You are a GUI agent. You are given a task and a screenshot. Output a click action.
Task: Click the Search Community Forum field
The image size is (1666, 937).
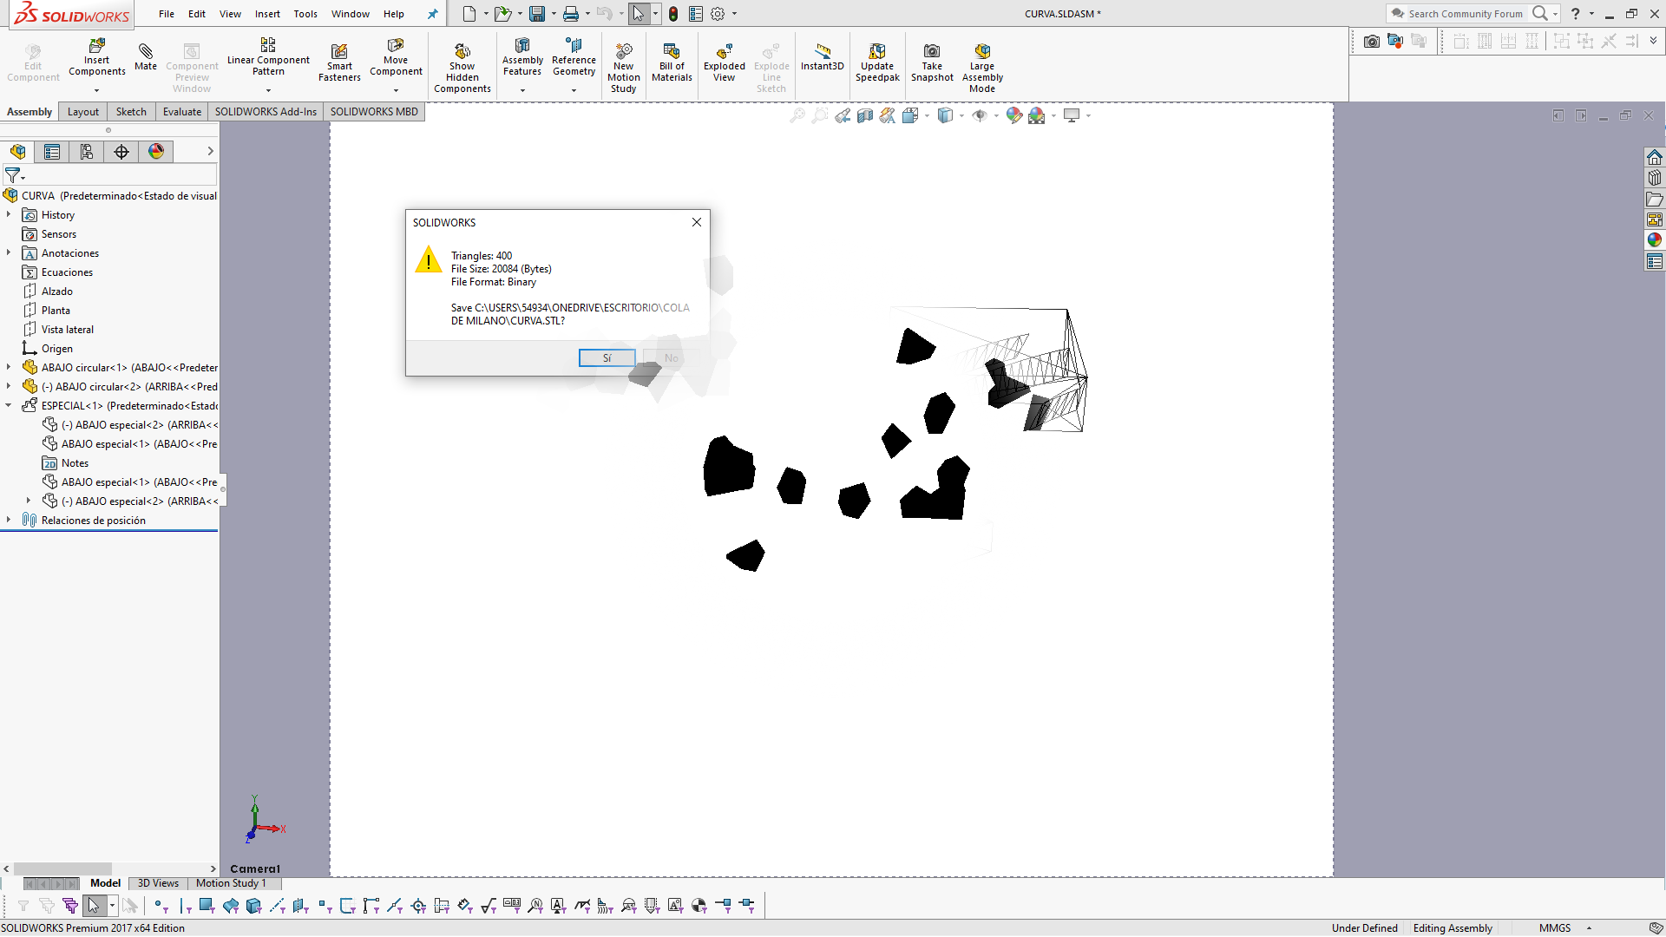1465,14
